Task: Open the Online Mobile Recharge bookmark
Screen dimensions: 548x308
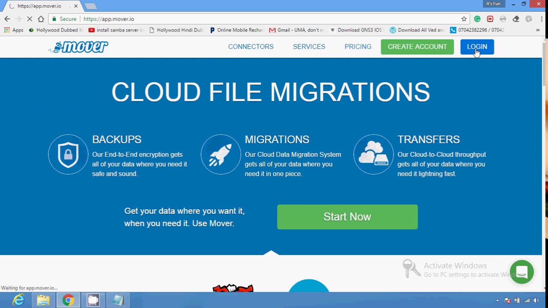Action: pos(237,30)
